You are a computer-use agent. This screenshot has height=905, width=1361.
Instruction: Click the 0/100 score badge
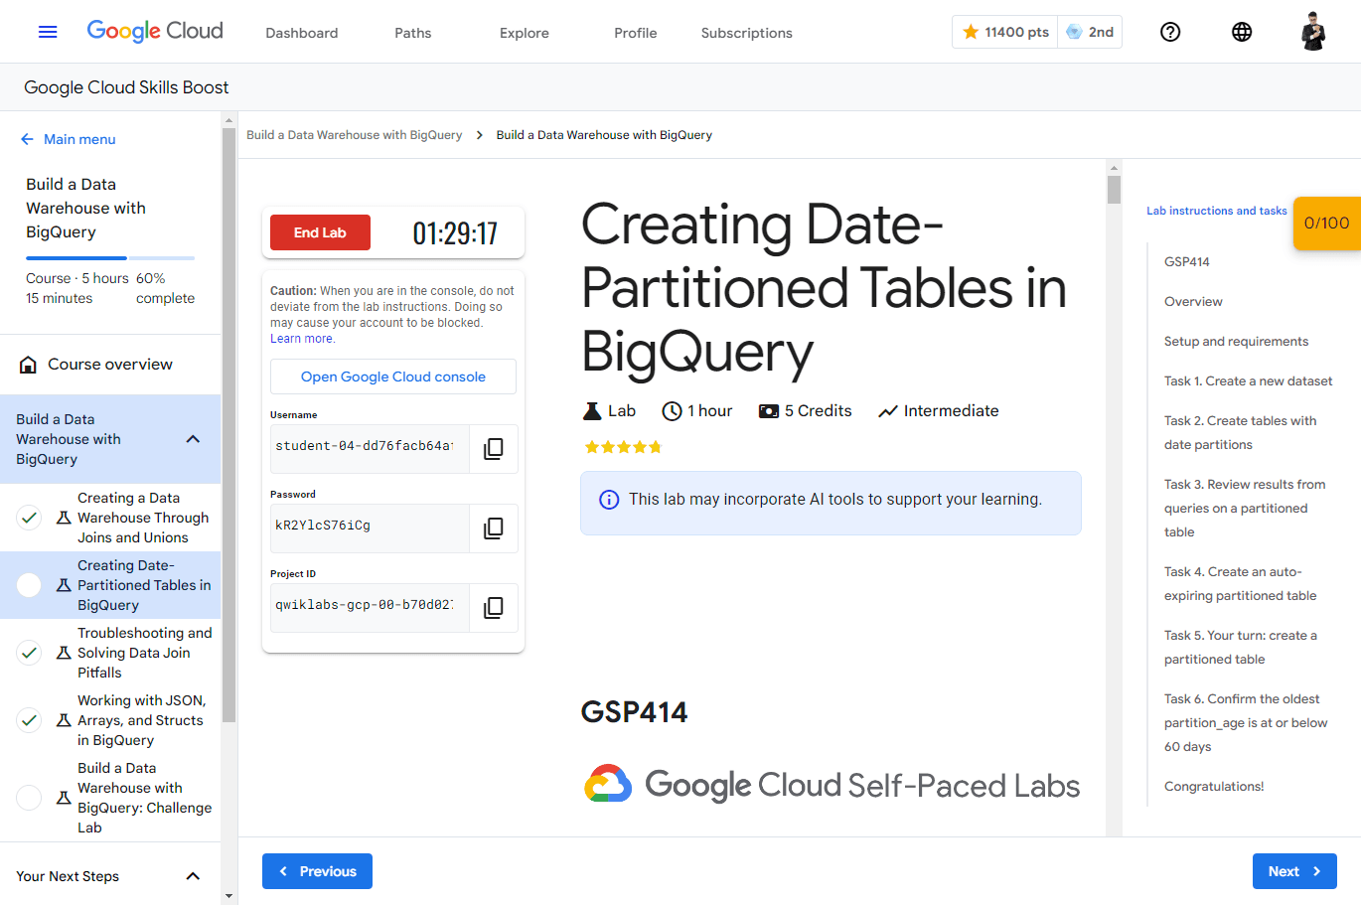1327,223
